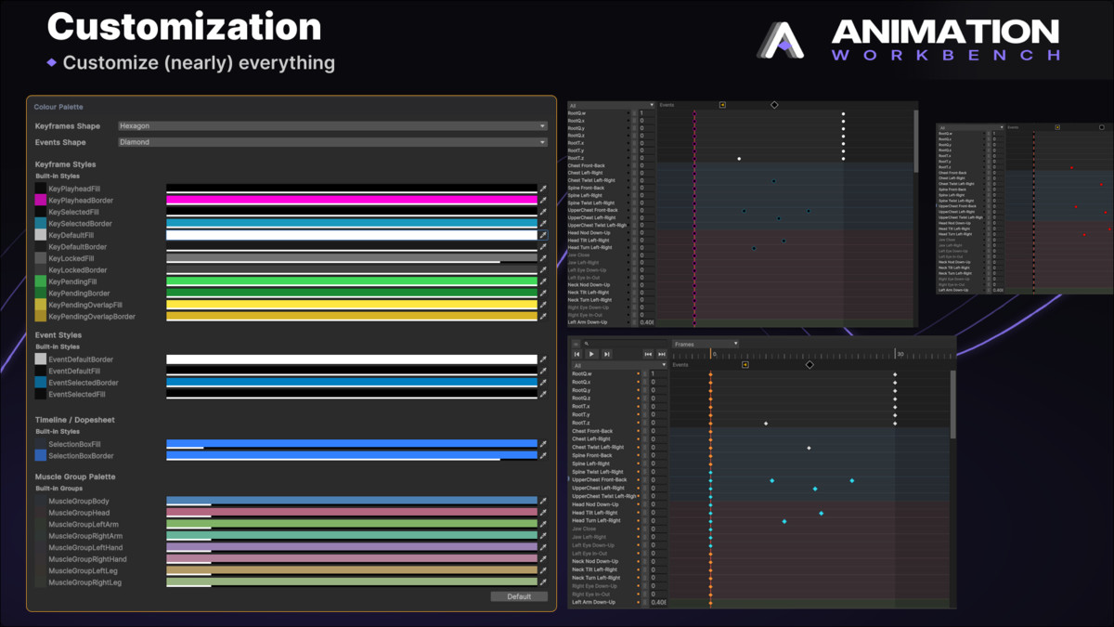The width and height of the screenshot is (1114, 627).
Task: Click the timeline ruler at frame 30
Action: click(x=896, y=354)
